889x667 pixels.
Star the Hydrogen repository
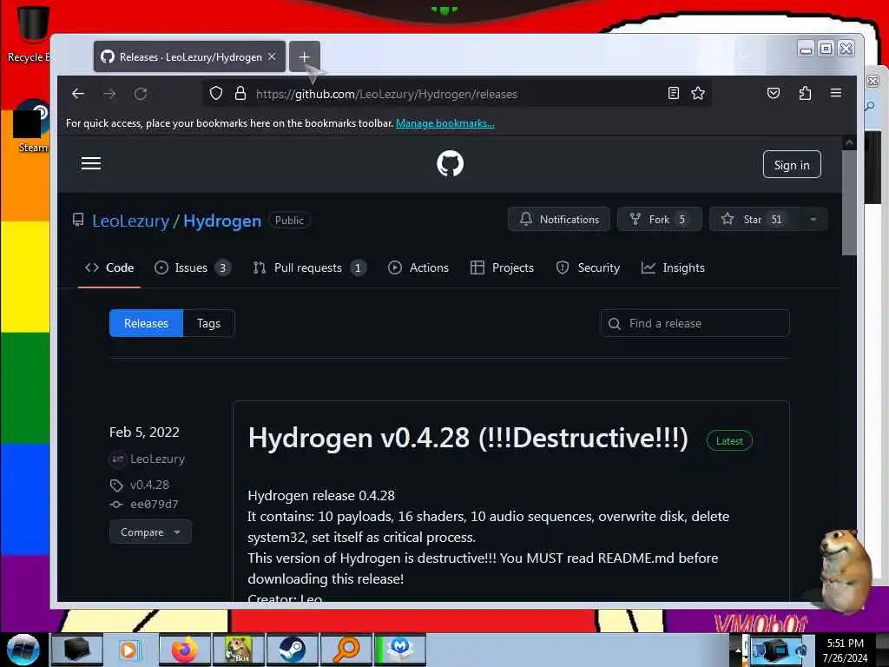pos(754,220)
